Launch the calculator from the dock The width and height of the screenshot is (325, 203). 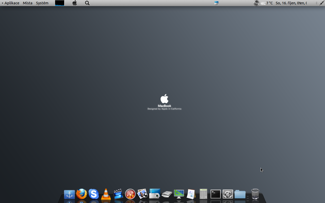tap(203, 194)
